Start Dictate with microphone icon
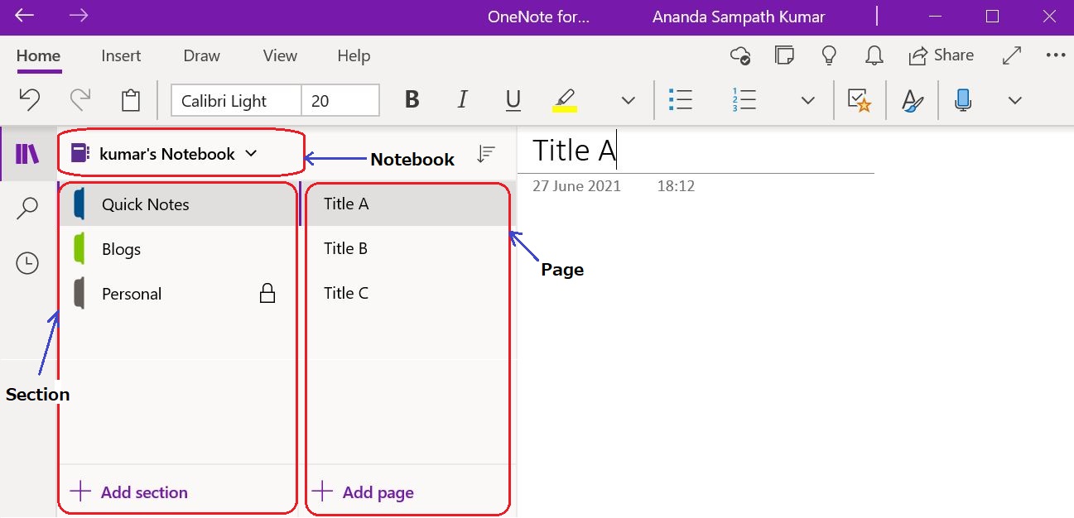 pyautogui.click(x=962, y=100)
